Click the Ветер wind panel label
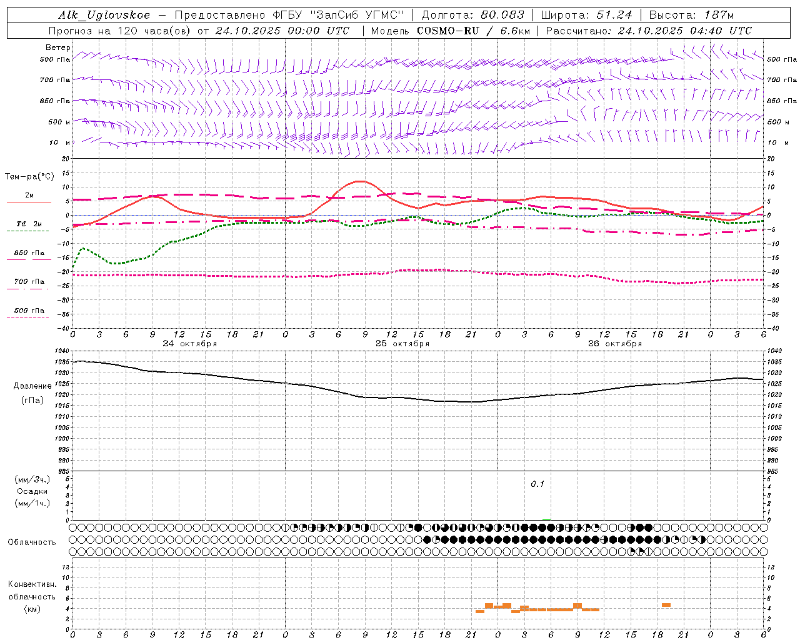 [58, 47]
